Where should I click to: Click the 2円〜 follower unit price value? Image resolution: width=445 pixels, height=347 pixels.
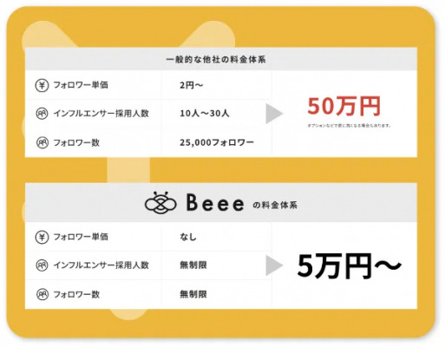[192, 85]
